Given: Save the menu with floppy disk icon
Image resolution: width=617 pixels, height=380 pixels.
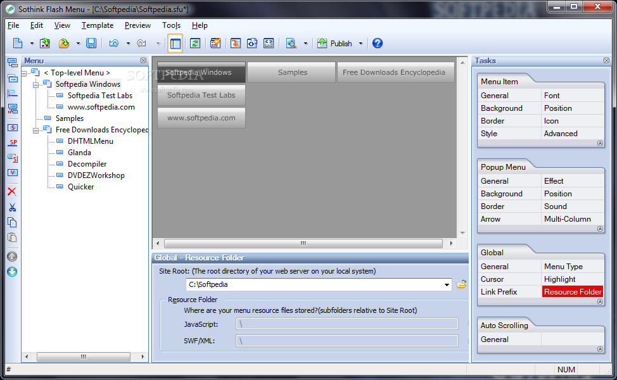Looking at the screenshot, I should [91, 43].
